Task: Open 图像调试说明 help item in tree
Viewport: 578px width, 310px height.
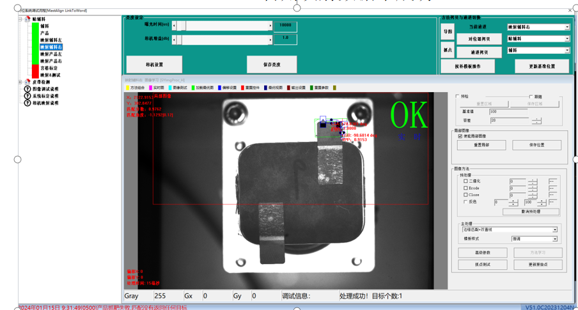Action: coord(45,89)
